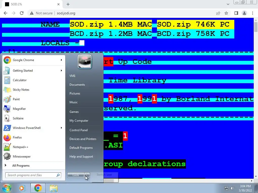Open My Computer from Start menu
The width and height of the screenshot is (258, 193).
click(79, 121)
